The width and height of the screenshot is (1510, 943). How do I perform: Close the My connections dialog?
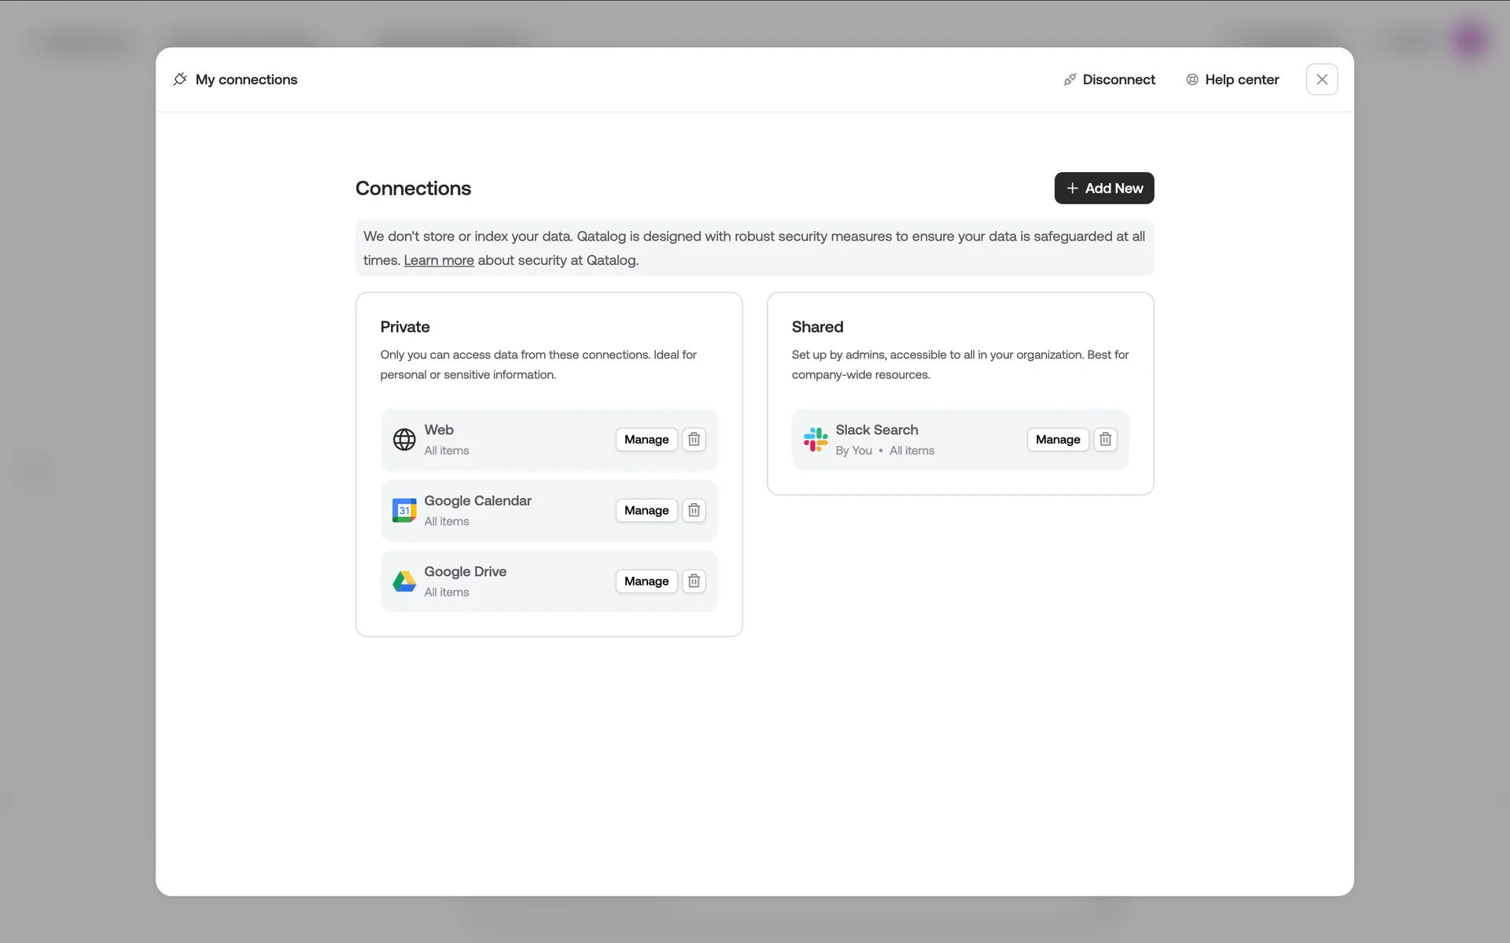coord(1321,79)
